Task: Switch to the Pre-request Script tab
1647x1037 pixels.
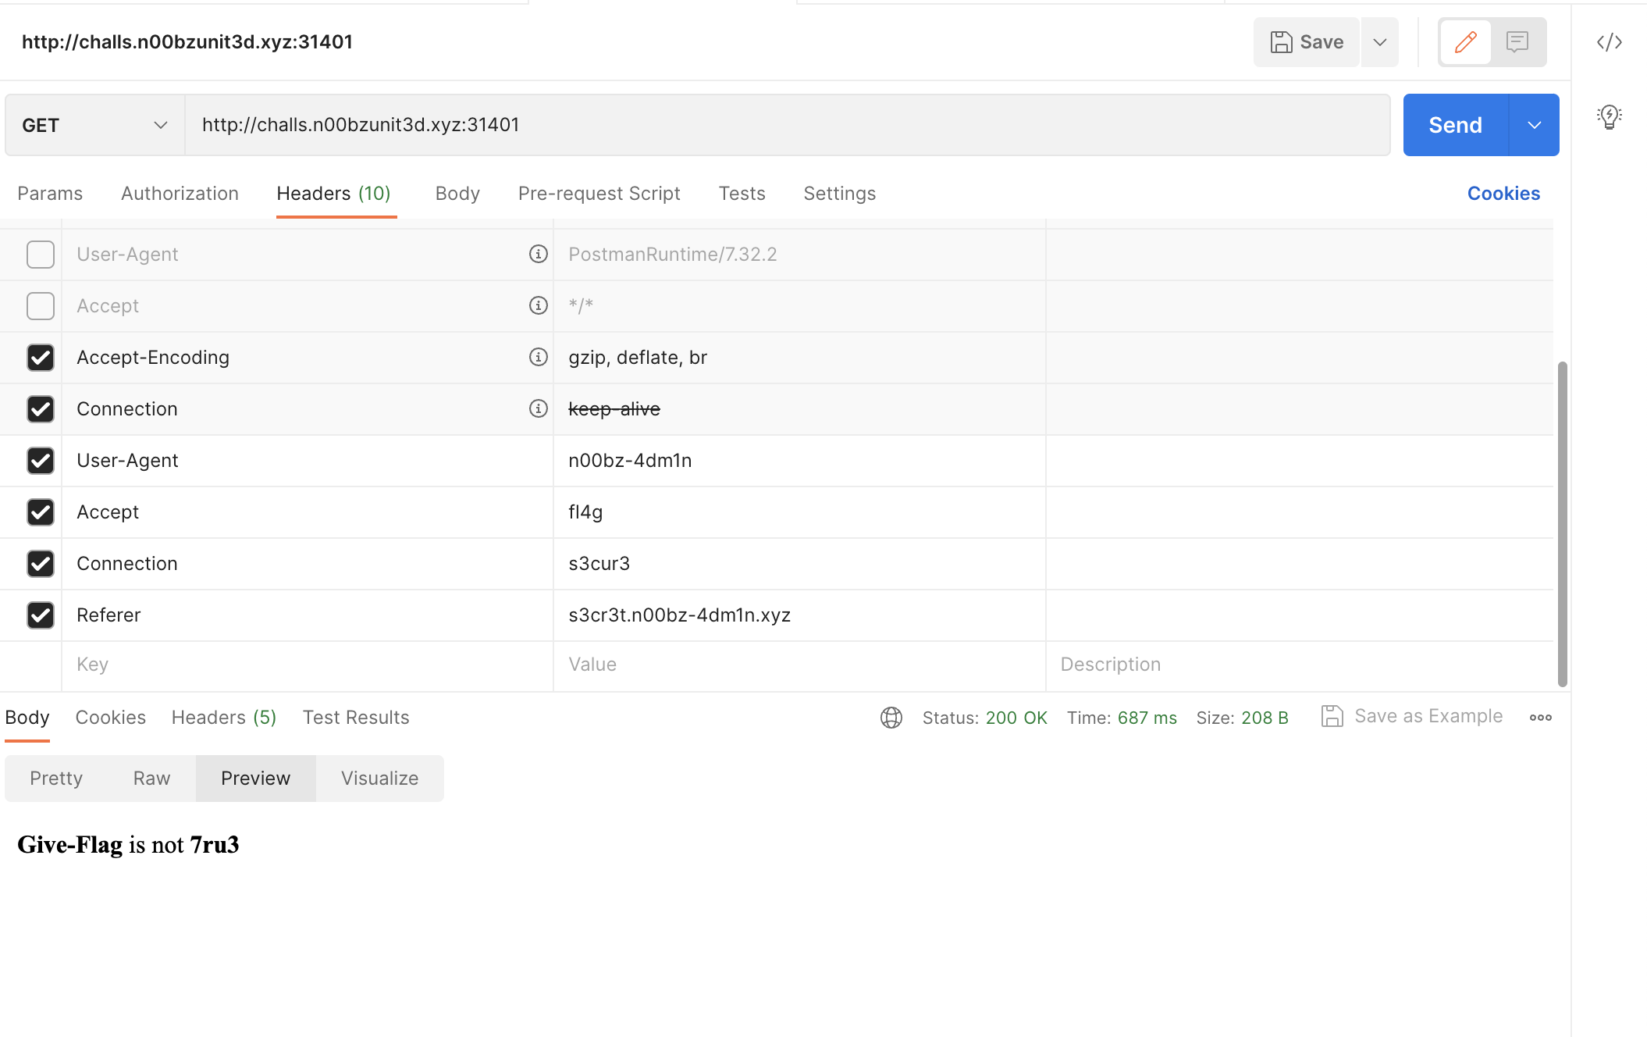Action: (599, 192)
